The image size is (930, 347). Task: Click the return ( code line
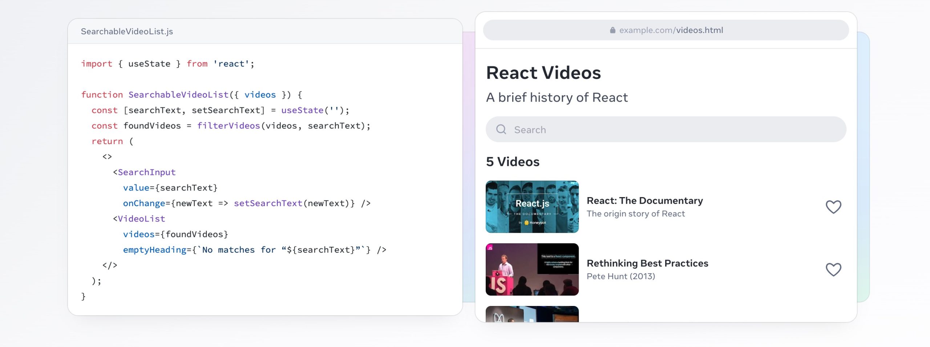(112, 142)
